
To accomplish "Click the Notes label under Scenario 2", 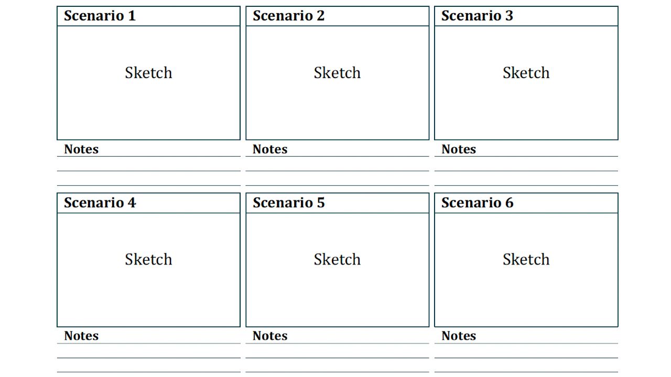I will point(270,149).
